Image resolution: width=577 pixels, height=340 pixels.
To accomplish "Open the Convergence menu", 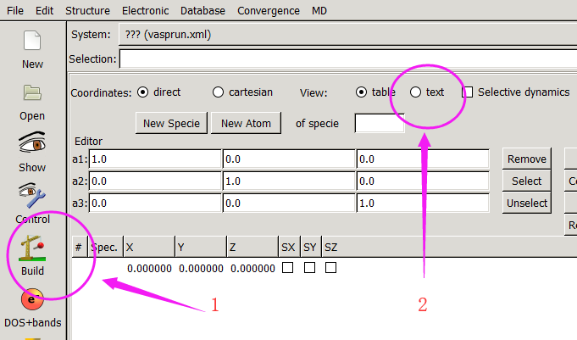I will [268, 11].
